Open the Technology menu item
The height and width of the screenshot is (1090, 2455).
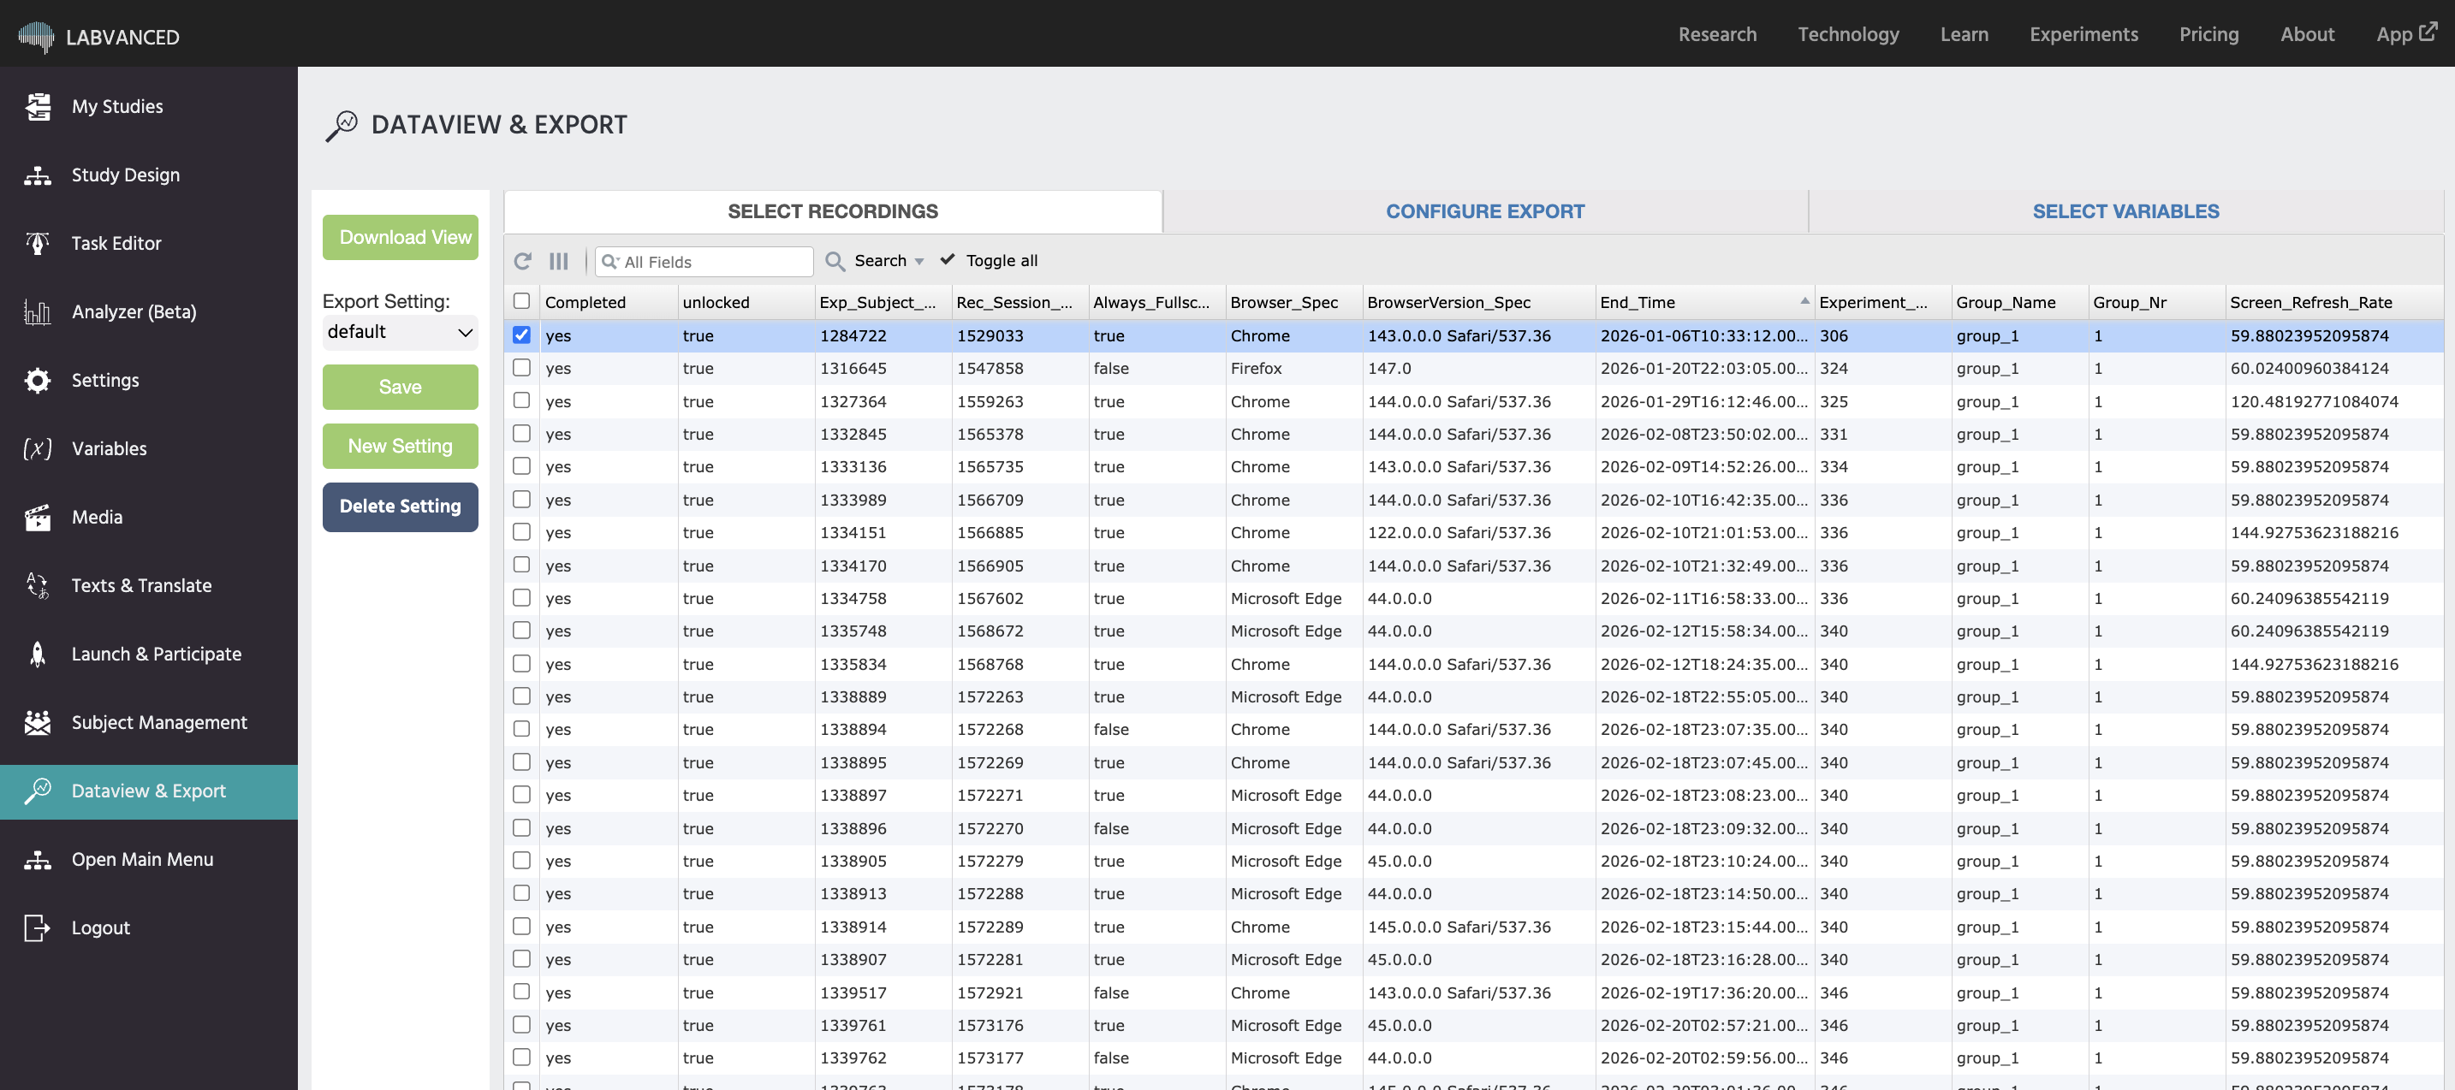(1848, 34)
